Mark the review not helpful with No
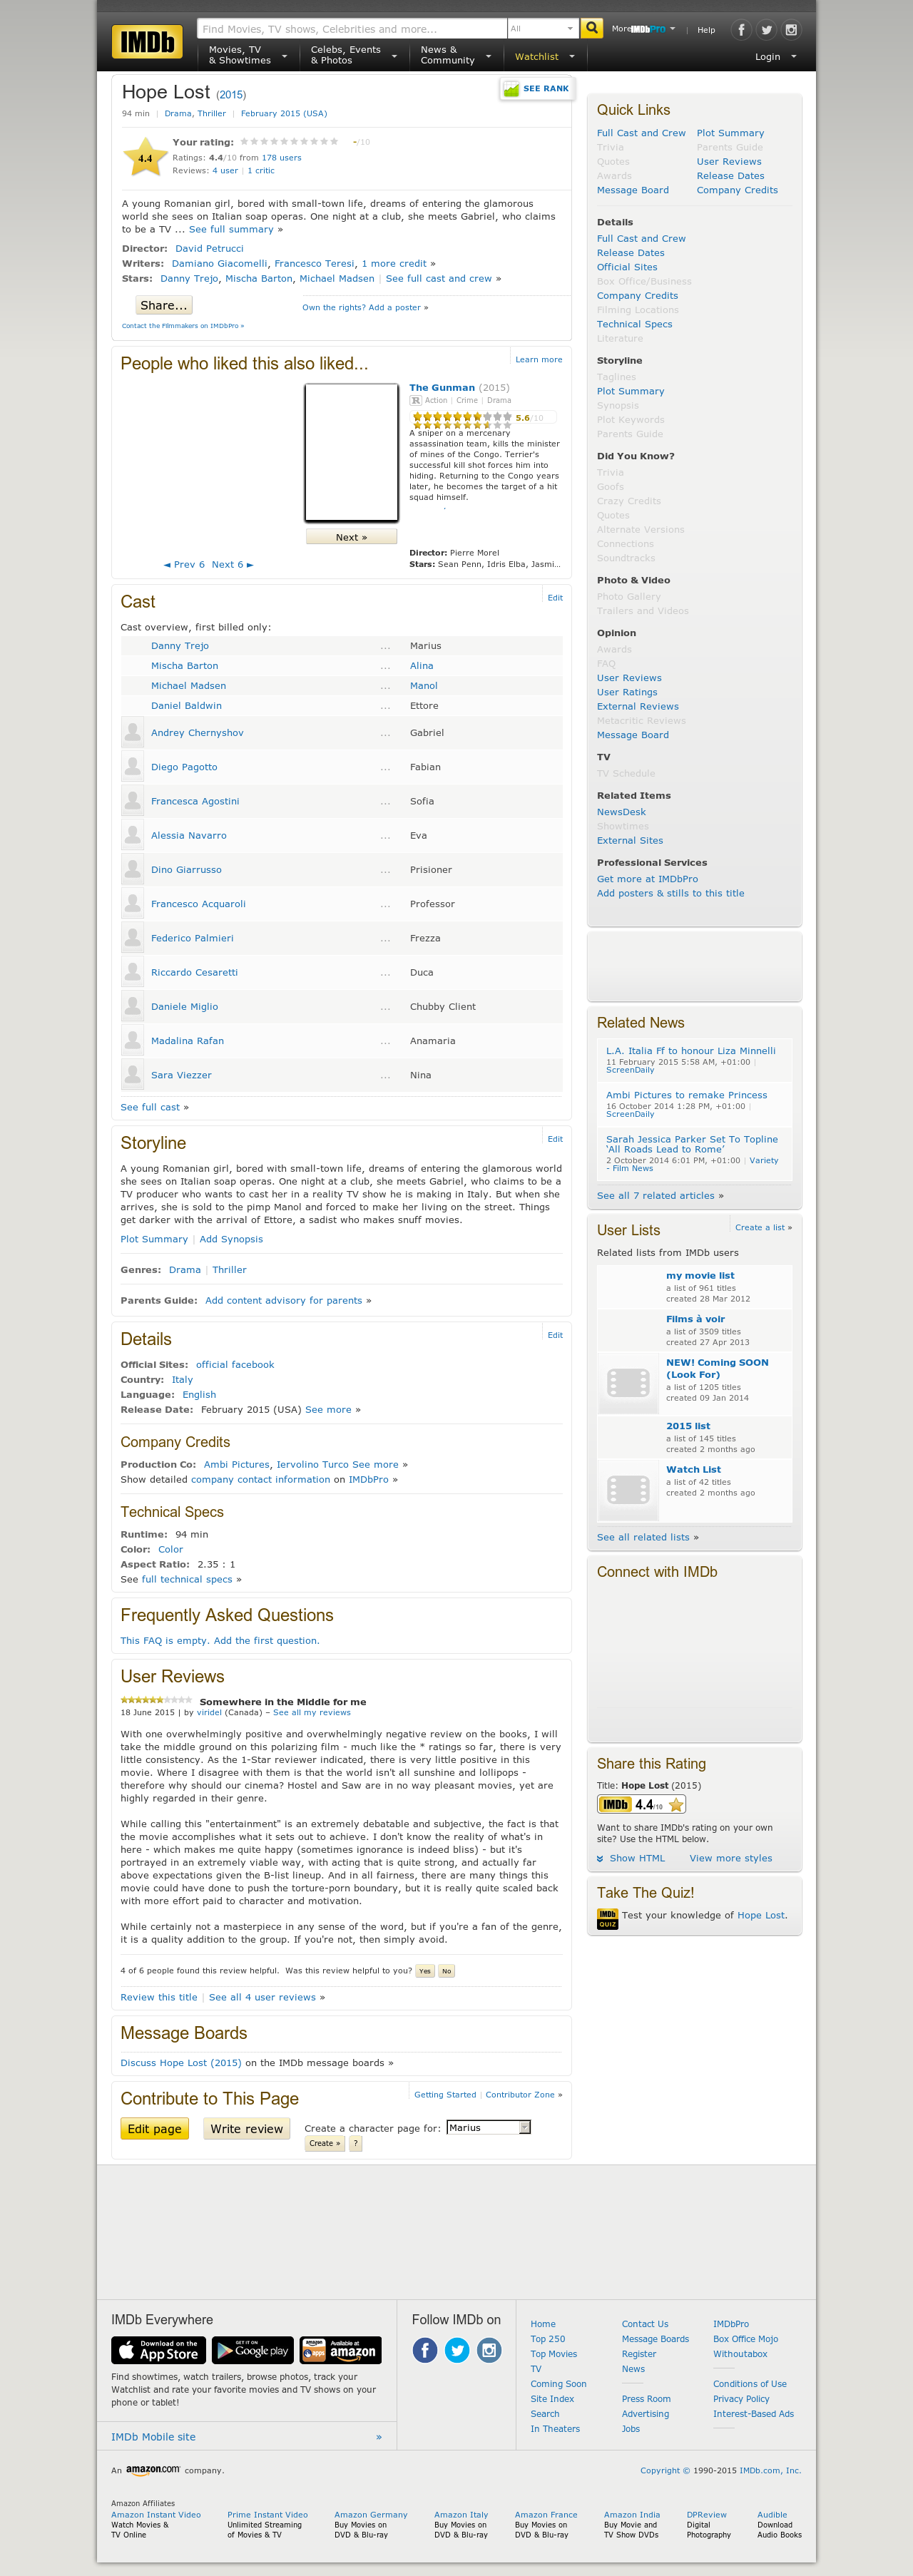 click(x=446, y=1971)
